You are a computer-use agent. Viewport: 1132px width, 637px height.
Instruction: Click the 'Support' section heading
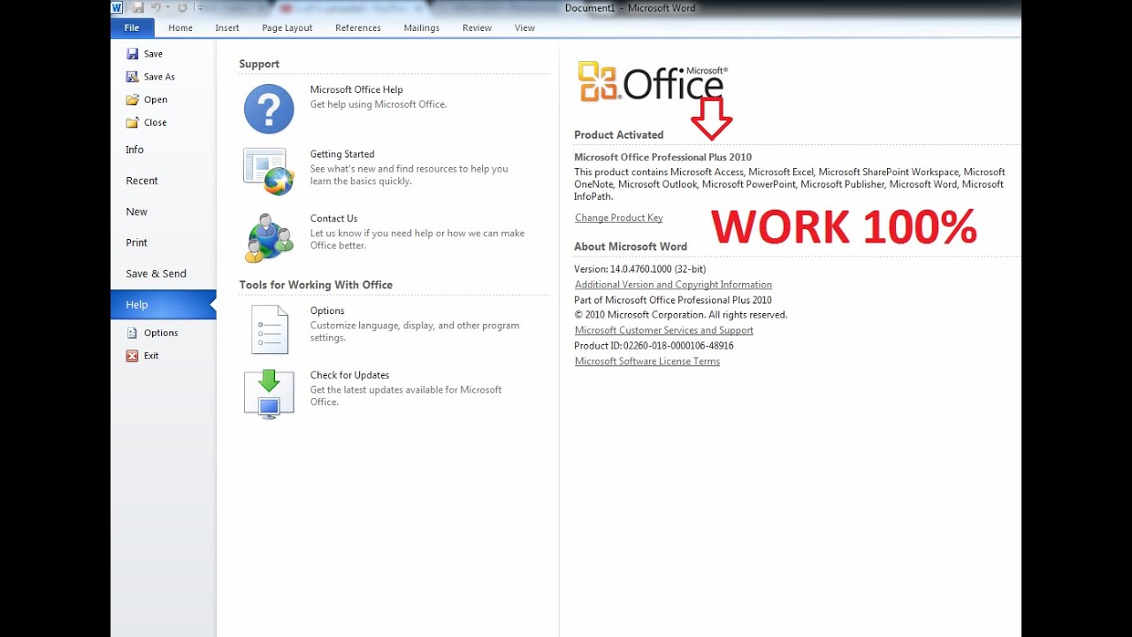click(x=259, y=64)
